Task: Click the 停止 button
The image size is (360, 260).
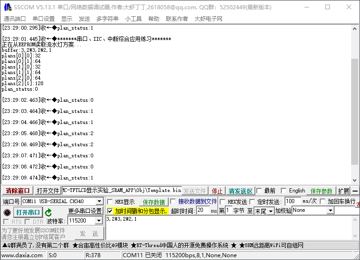Action: point(217,191)
